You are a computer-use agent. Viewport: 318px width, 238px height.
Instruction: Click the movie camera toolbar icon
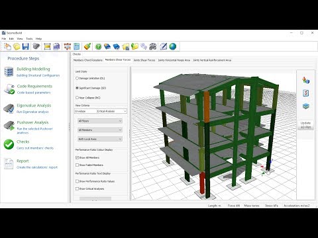coord(152,46)
